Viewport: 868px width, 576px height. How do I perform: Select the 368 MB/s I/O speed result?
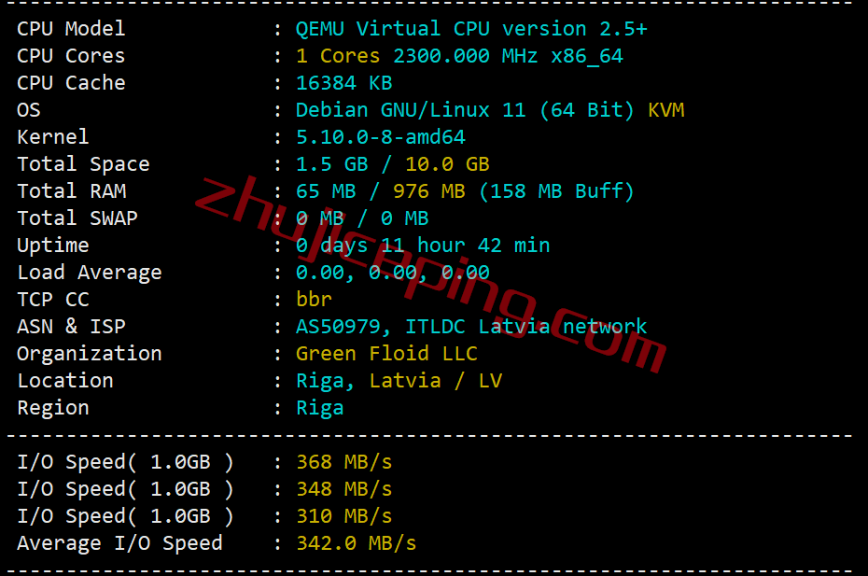pos(343,462)
